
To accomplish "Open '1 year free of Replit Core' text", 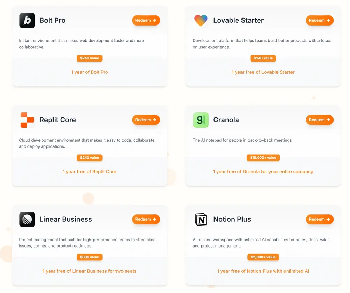I will point(90,172).
